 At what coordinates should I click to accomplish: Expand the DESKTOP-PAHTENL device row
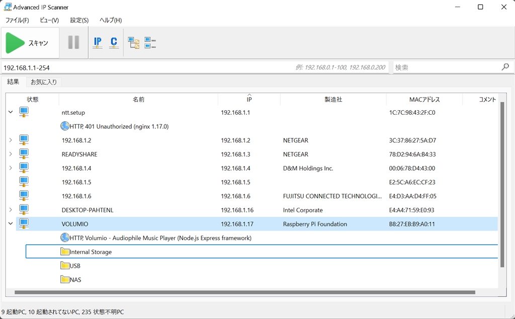pos(11,210)
